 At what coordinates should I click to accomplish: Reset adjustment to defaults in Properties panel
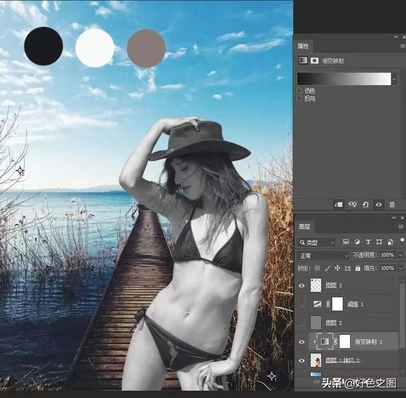click(366, 204)
